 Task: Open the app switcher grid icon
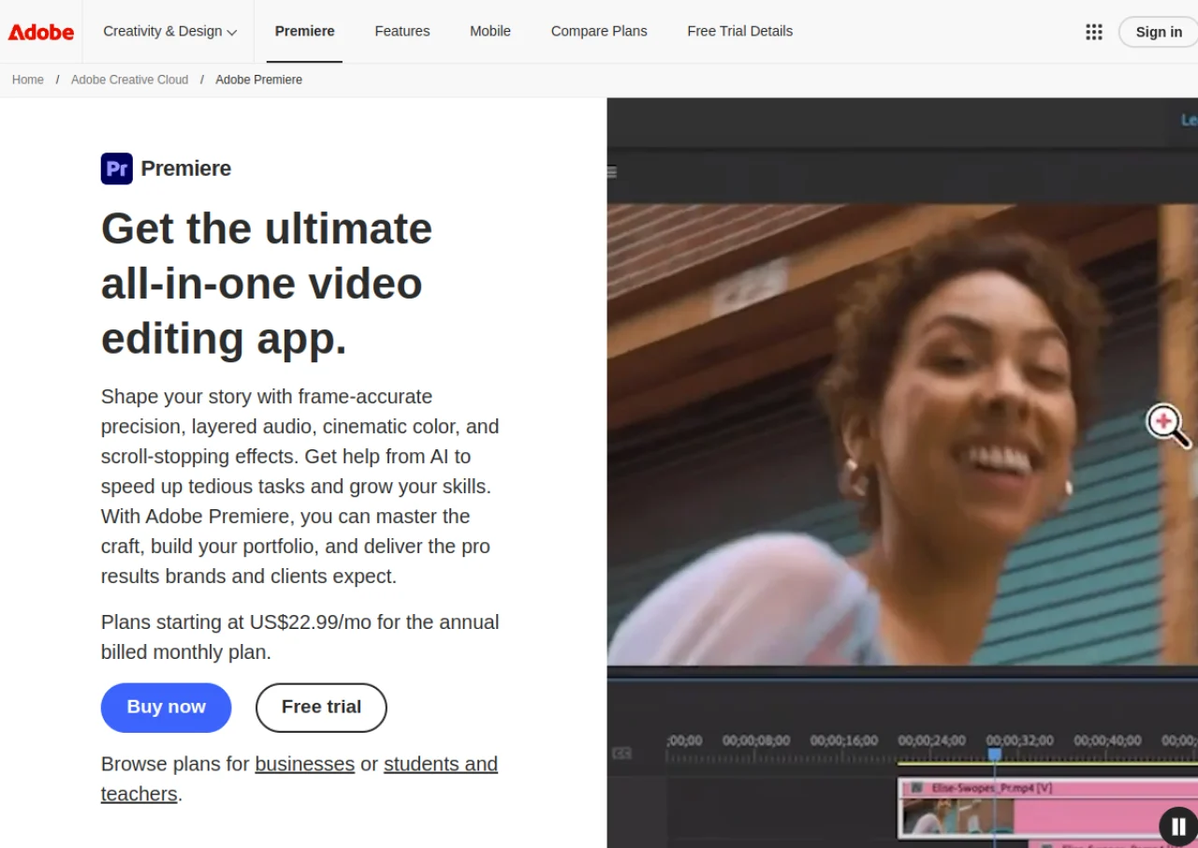(x=1093, y=32)
